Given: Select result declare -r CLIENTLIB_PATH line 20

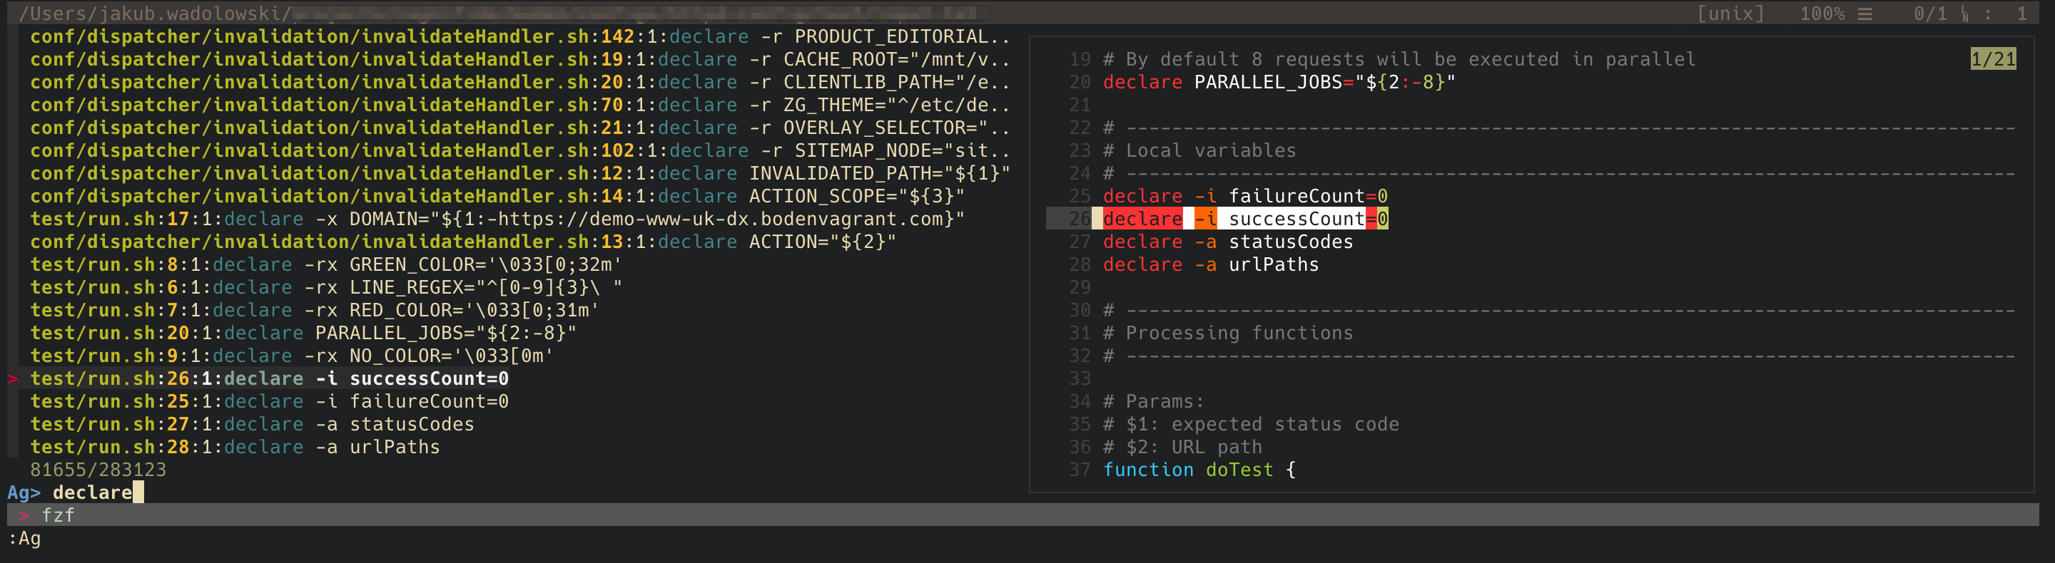Looking at the screenshot, I should pyautogui.click(x=520, y=82).
